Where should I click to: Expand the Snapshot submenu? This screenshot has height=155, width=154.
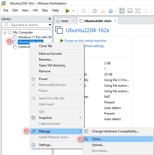(57, 118)
